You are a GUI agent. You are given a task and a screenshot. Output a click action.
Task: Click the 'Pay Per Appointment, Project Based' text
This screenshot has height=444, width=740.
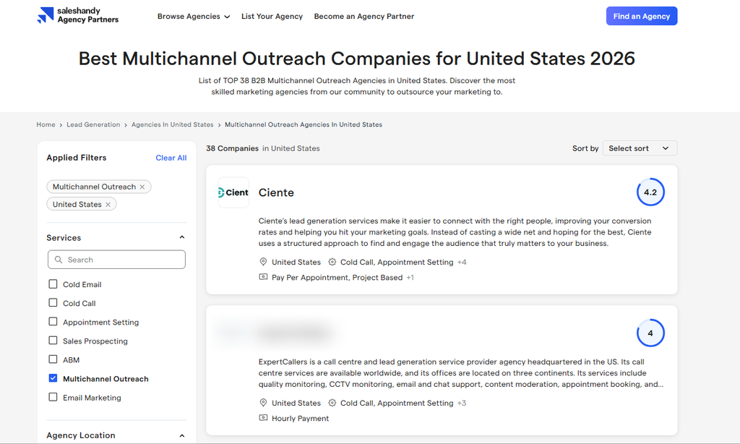pos(337,278)
